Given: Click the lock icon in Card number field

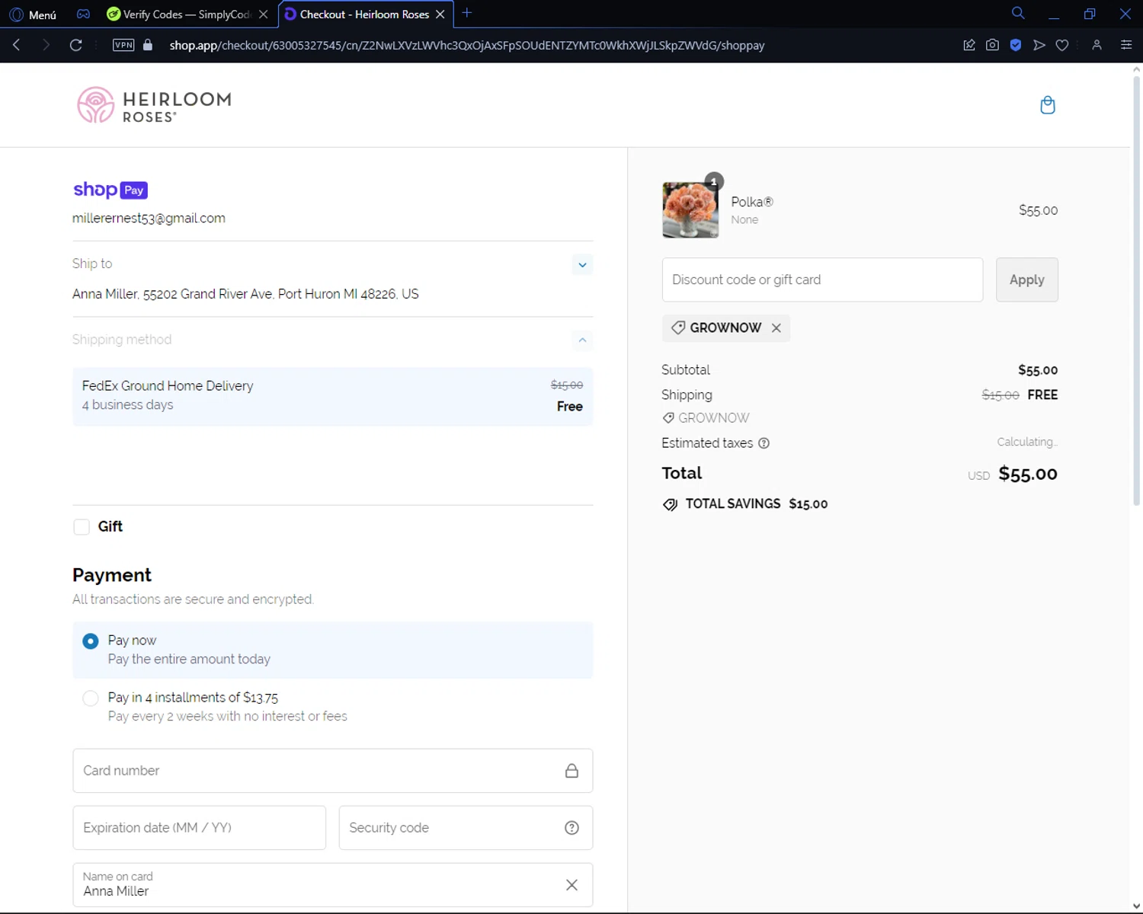Looking at the screenshot, I should pos(571,771).
